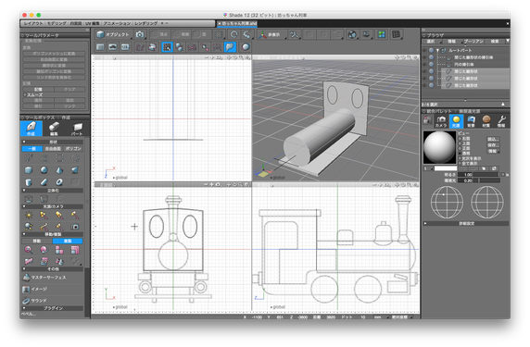Collapse the ルートパート tree node
The image size is (530, 347).
(437, 50)
